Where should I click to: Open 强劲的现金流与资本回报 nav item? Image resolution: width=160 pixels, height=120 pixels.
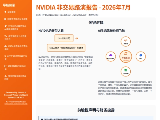(16, 78)
